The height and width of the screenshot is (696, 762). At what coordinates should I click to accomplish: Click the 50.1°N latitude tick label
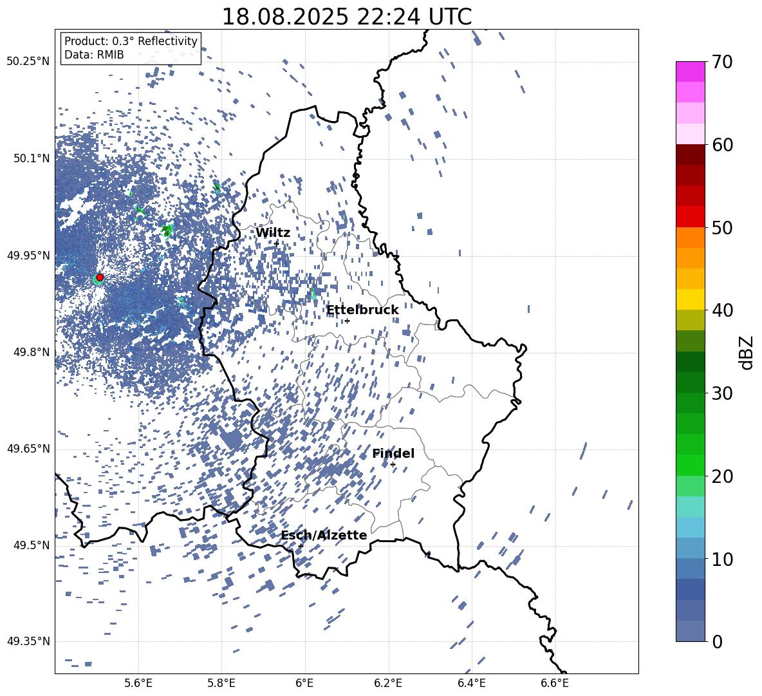32,158
